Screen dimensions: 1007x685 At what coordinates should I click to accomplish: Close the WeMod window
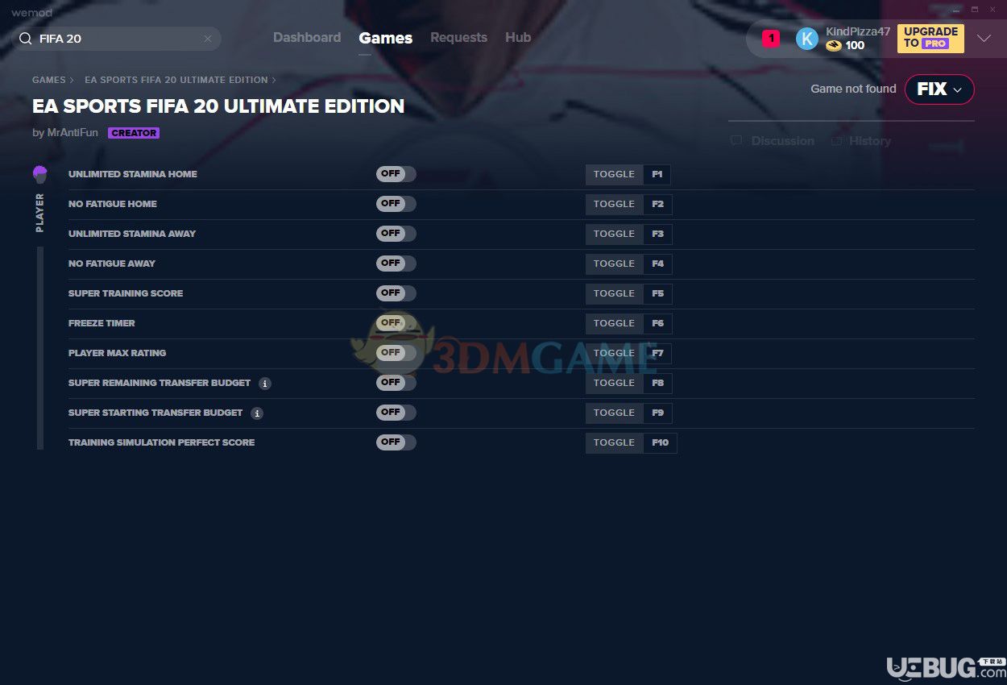[994, 10]
